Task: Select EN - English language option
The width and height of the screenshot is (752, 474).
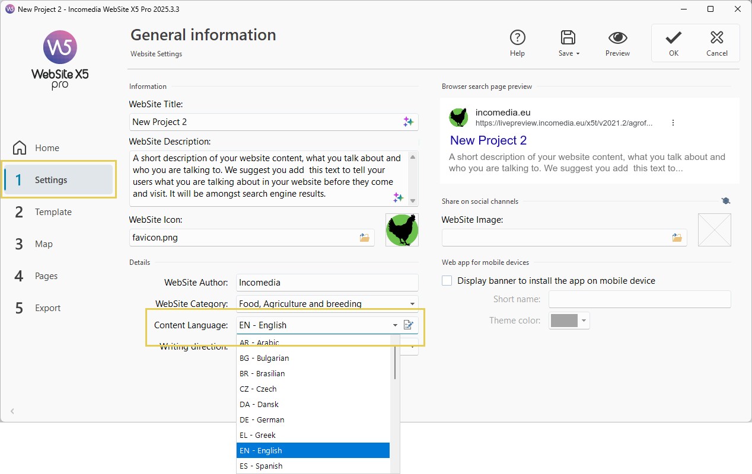Action: point(313,450)
